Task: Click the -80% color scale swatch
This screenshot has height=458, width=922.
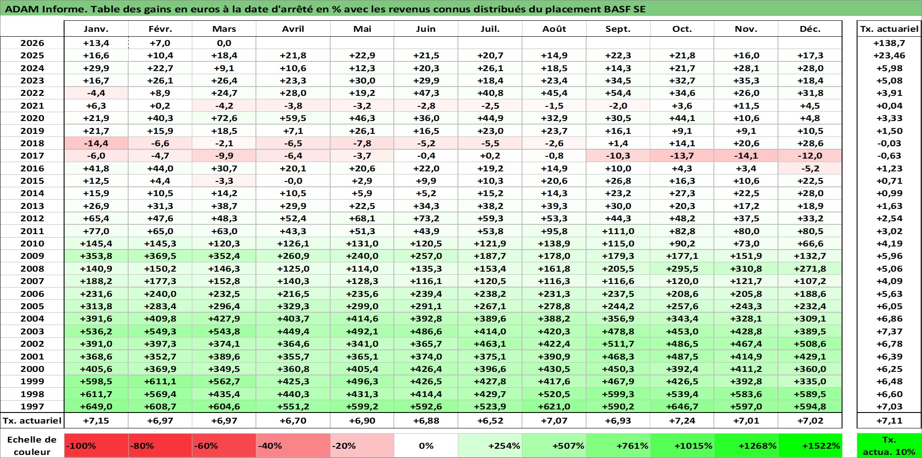Action: click(x=160, y=446)
